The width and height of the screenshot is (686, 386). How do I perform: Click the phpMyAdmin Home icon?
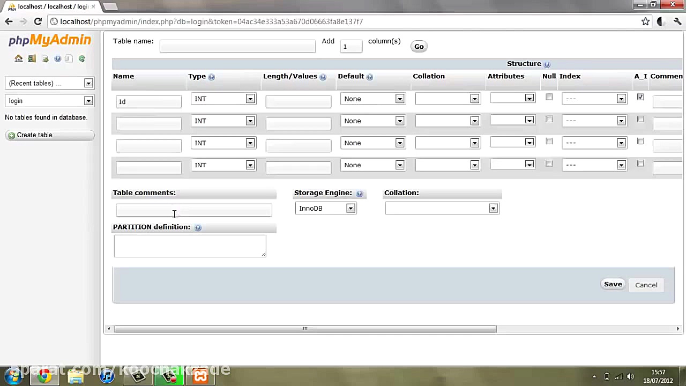pos(18,58)
